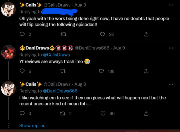Retweet Calis's tweet about following episodes
Screen dimensions: 180x132
coord(63,34)
